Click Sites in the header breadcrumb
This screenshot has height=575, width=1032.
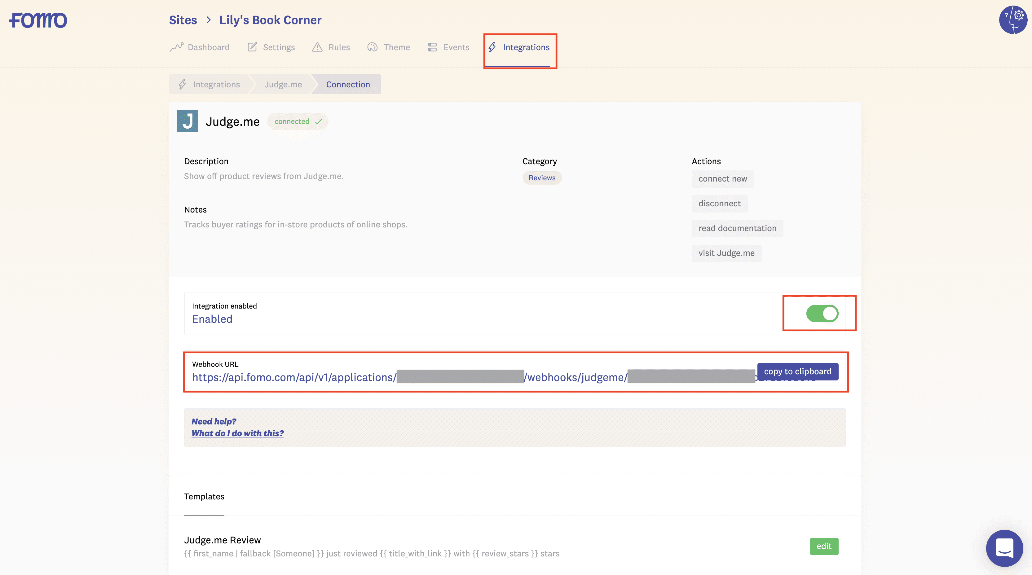coord(183,20)
